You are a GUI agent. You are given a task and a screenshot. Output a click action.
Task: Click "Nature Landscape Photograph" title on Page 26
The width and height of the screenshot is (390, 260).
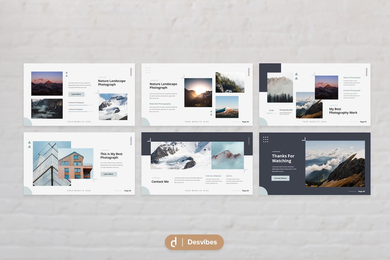pos(163,86)
